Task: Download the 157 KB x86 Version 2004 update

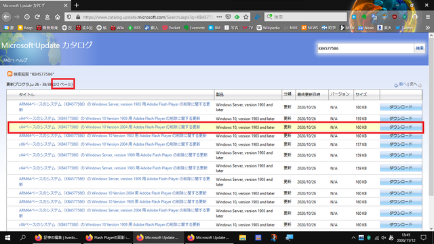Action: (x=401, y=144)
